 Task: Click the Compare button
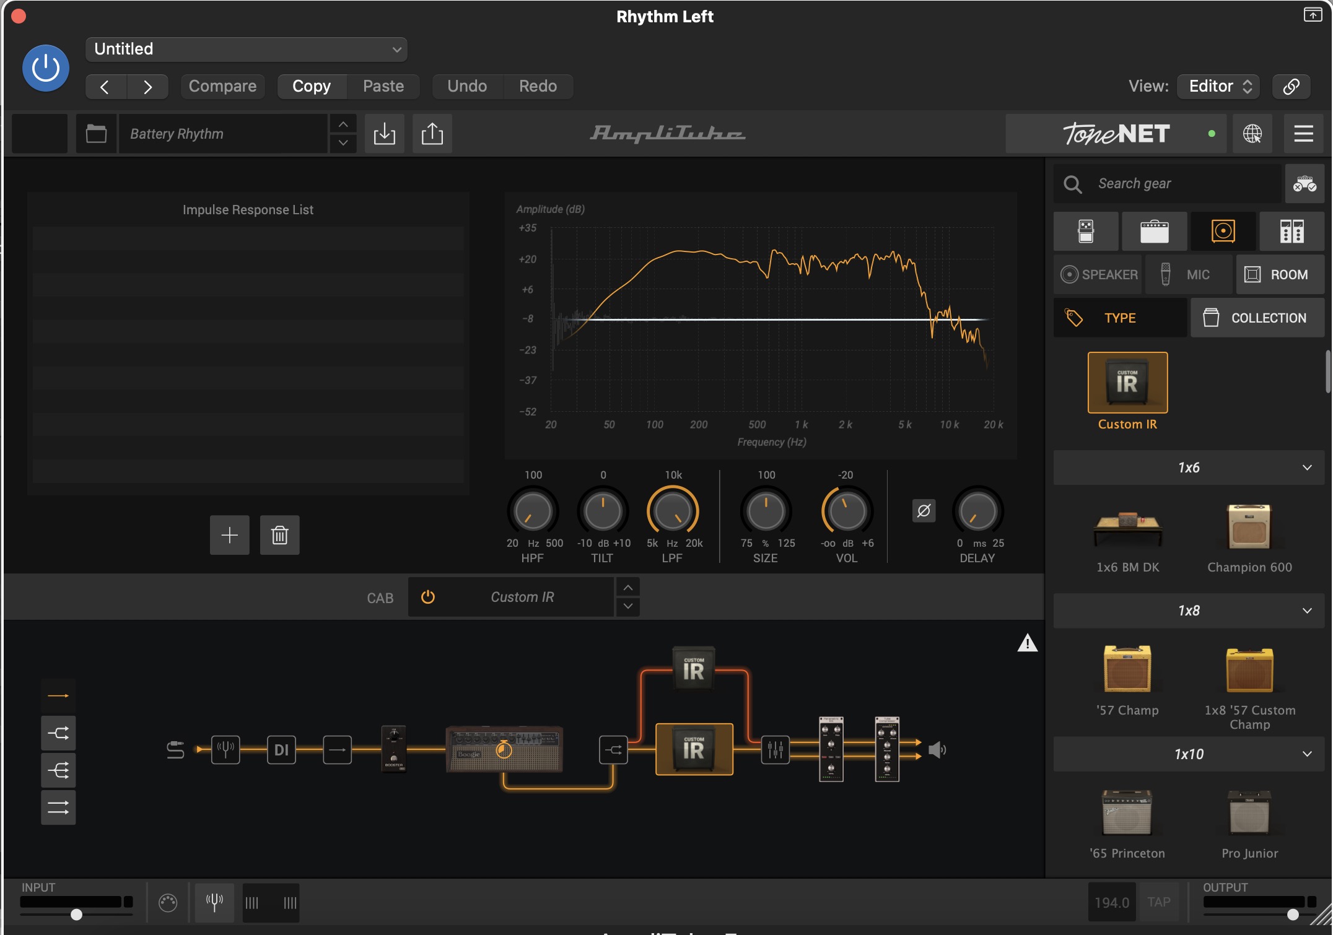coord(222,86)
